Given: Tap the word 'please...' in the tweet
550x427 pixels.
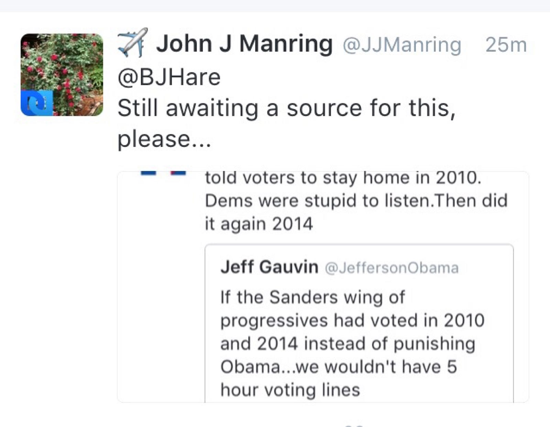Looking at the screenshot, I should tap(164, 140).
